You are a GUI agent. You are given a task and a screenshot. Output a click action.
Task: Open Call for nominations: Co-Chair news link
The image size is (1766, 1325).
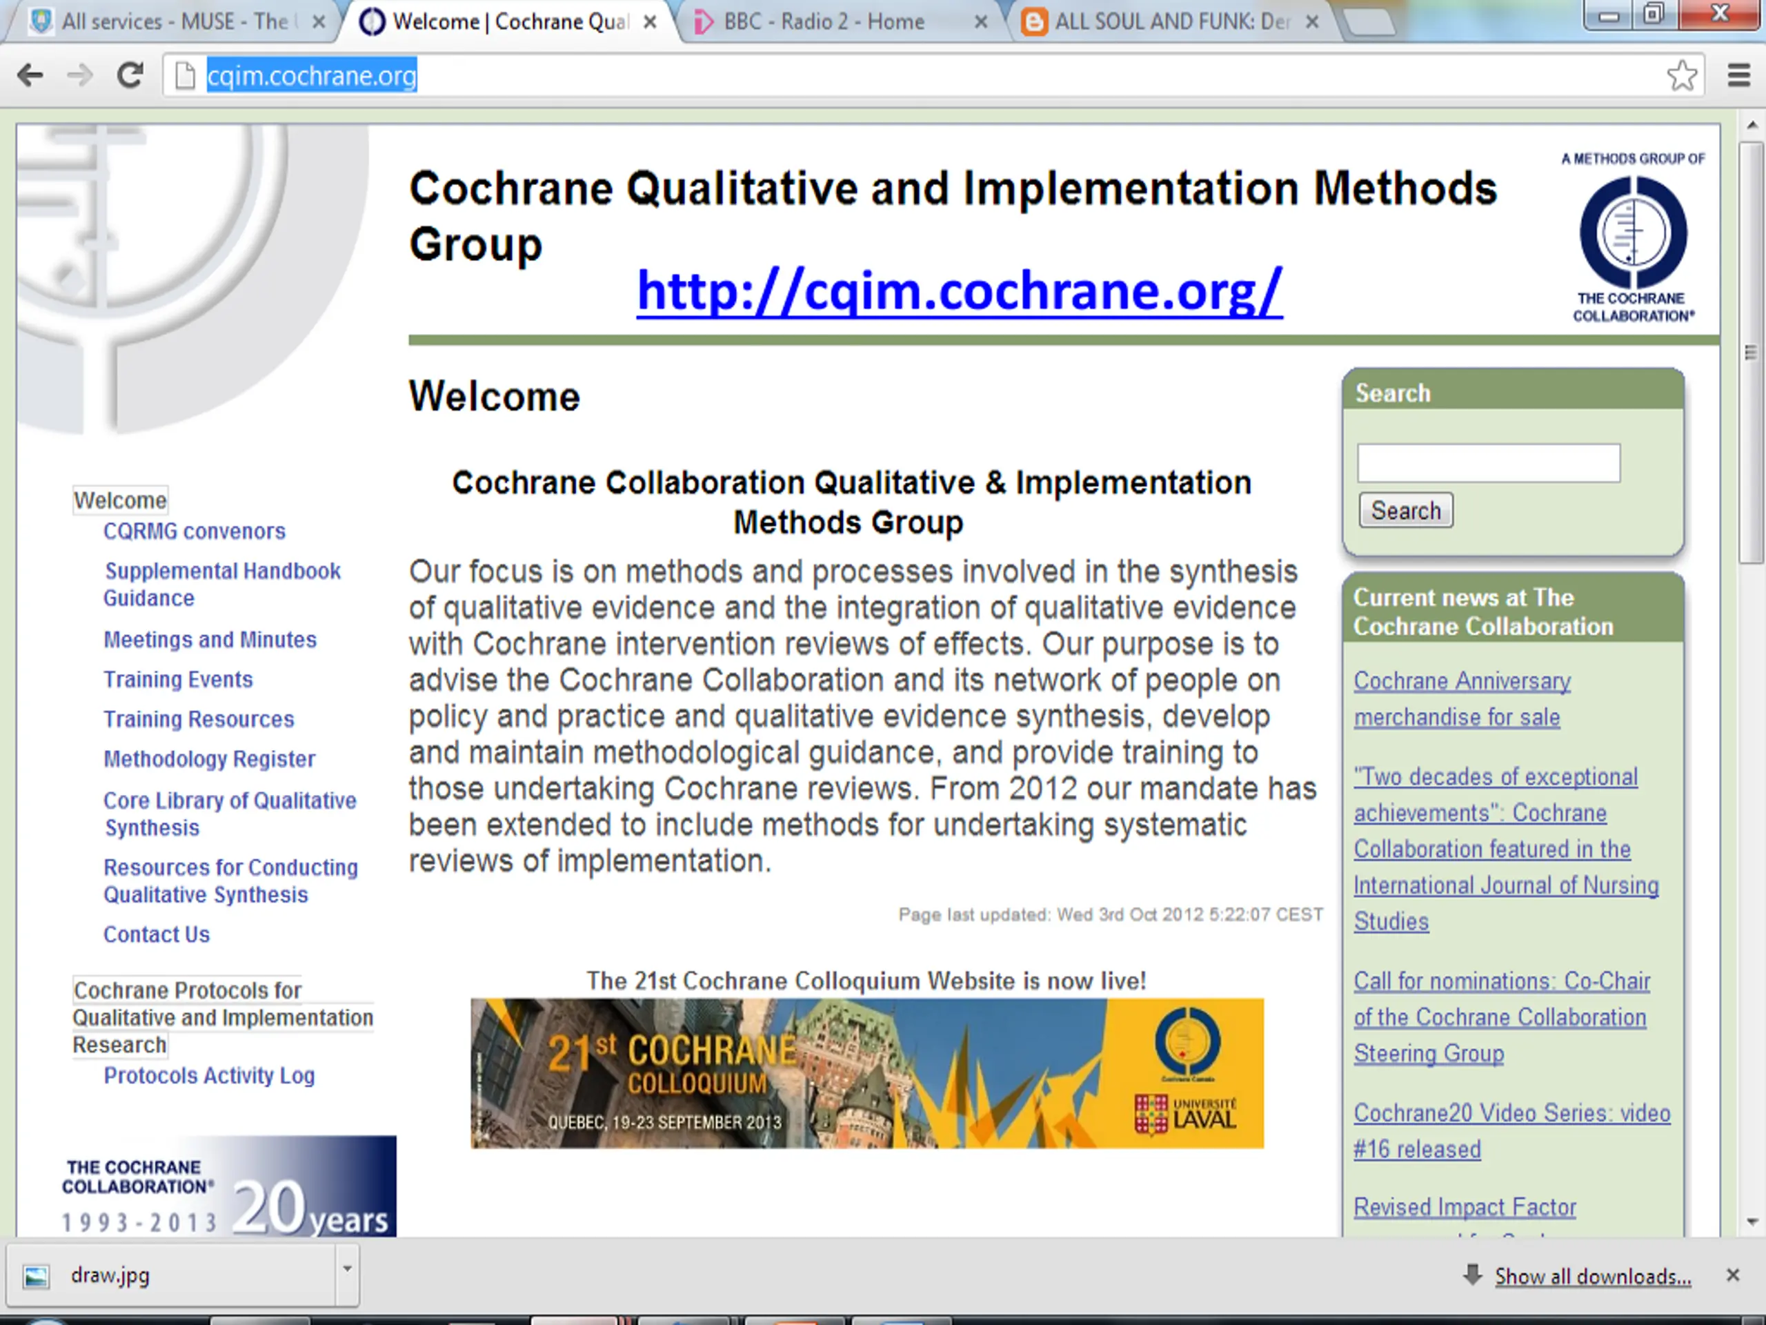coord(1502,1017)
